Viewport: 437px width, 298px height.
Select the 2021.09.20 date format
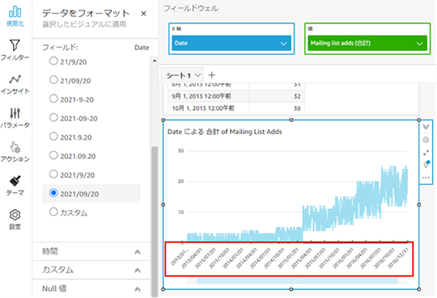pos(53,155)
